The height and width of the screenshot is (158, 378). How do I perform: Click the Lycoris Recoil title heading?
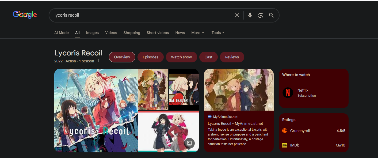(78, 53)
